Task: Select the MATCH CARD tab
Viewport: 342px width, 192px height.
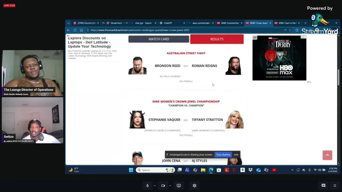Action: coord(159,39)
